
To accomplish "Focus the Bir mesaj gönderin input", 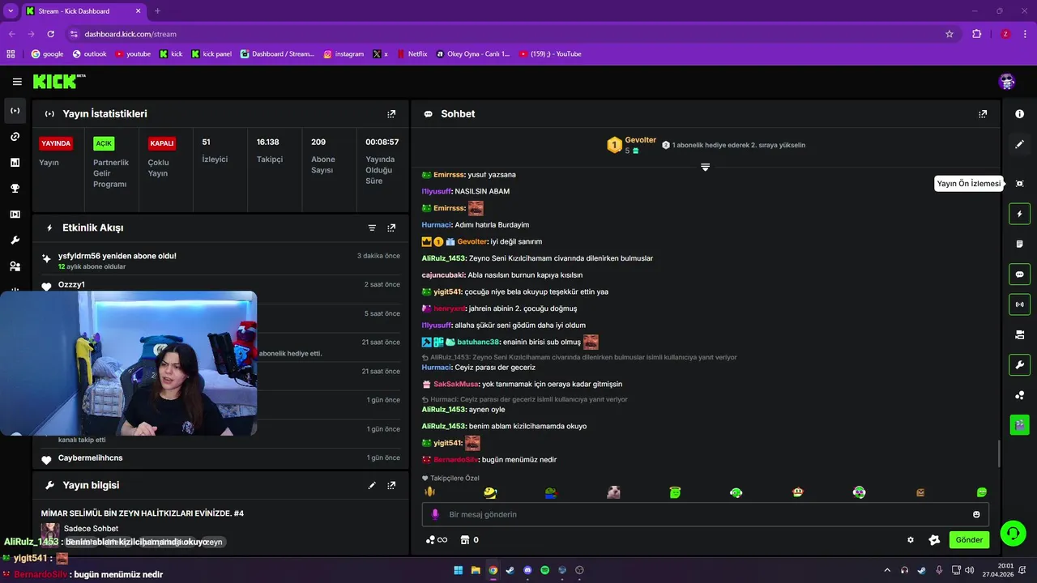I will 705,515.
